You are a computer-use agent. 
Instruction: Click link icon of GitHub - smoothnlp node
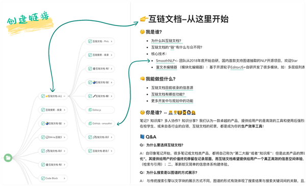pos(90,124)
